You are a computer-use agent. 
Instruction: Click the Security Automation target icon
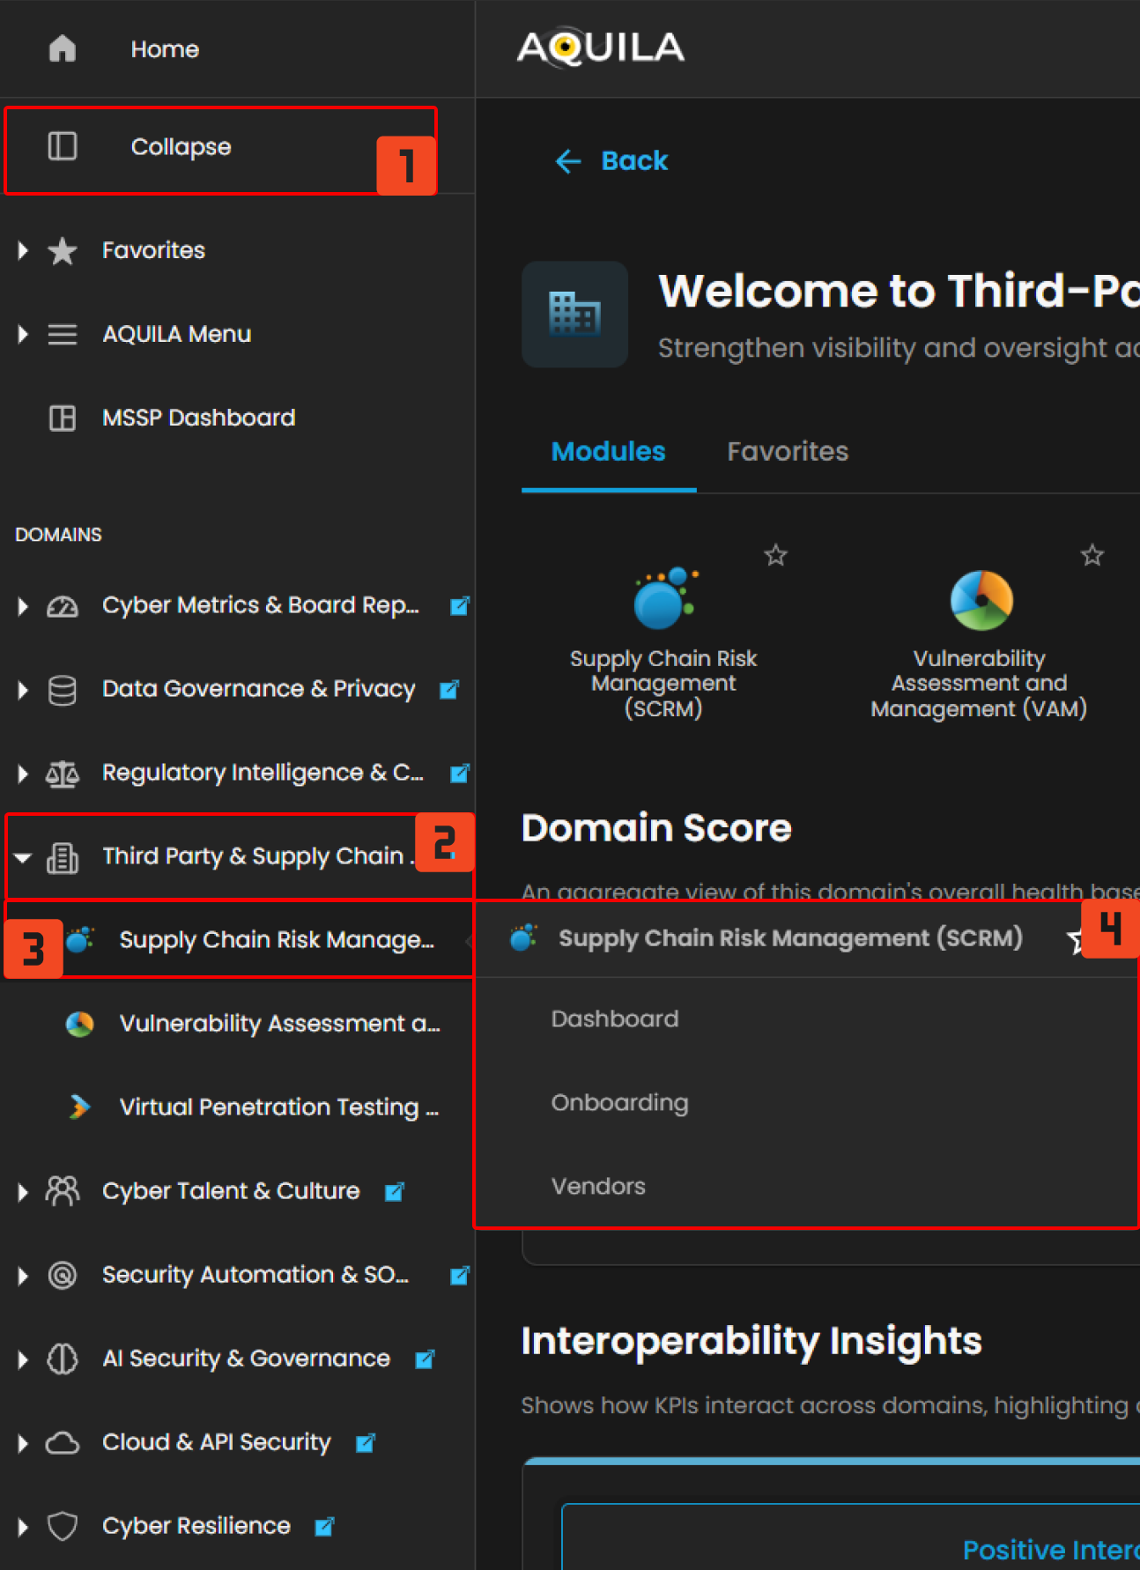[x=62, y=1275]
